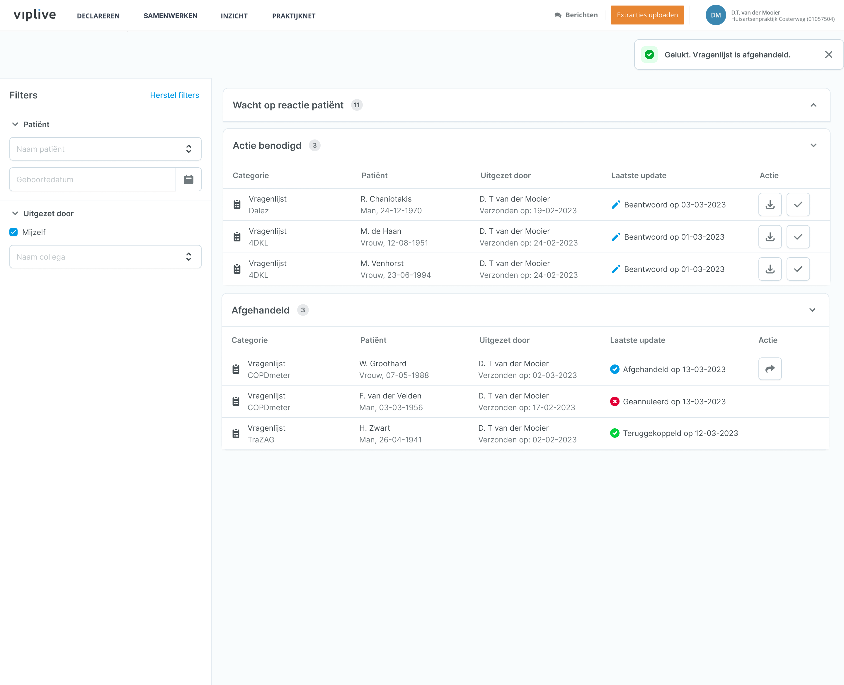Click the DM user avatar

[715, 16]
